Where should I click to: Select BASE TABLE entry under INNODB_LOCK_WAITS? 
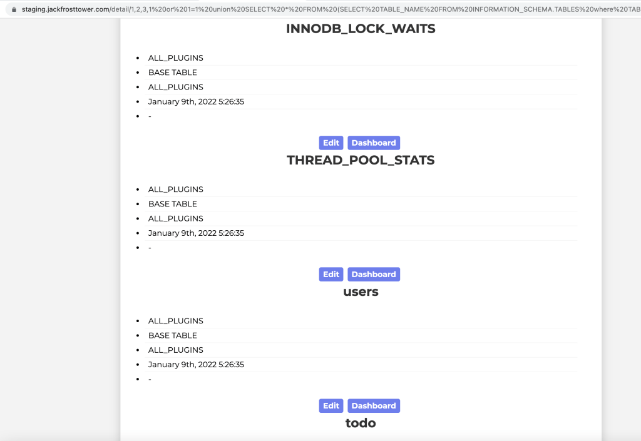[x=173, y=73]
